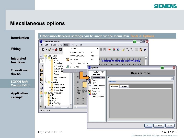Click the yellow pencil highlighter icon in toolbar

123,50
